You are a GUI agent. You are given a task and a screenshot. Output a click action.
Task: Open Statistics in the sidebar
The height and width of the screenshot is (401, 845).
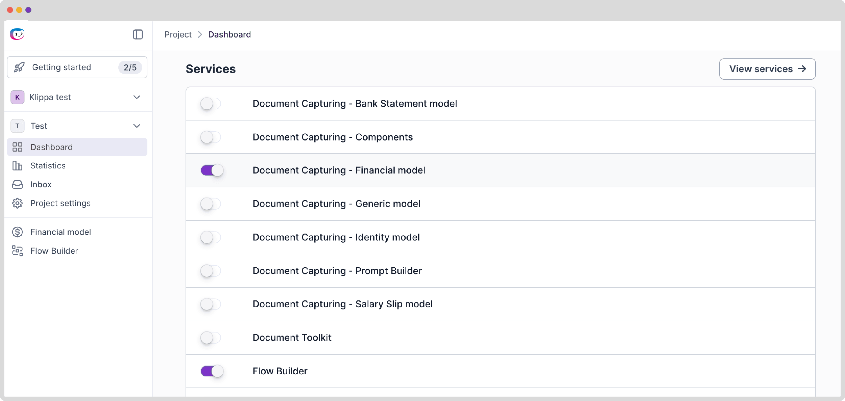pyautogui.click(x=77, y=165)
